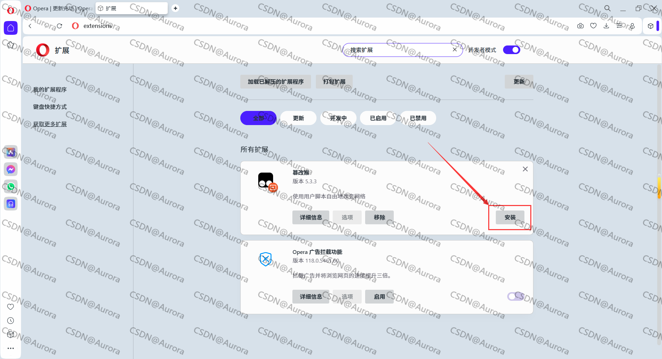Search open tabs with magnifier icon
Image resolution: width=662 pixels, height=359 pixels.
tap(608, 8)
